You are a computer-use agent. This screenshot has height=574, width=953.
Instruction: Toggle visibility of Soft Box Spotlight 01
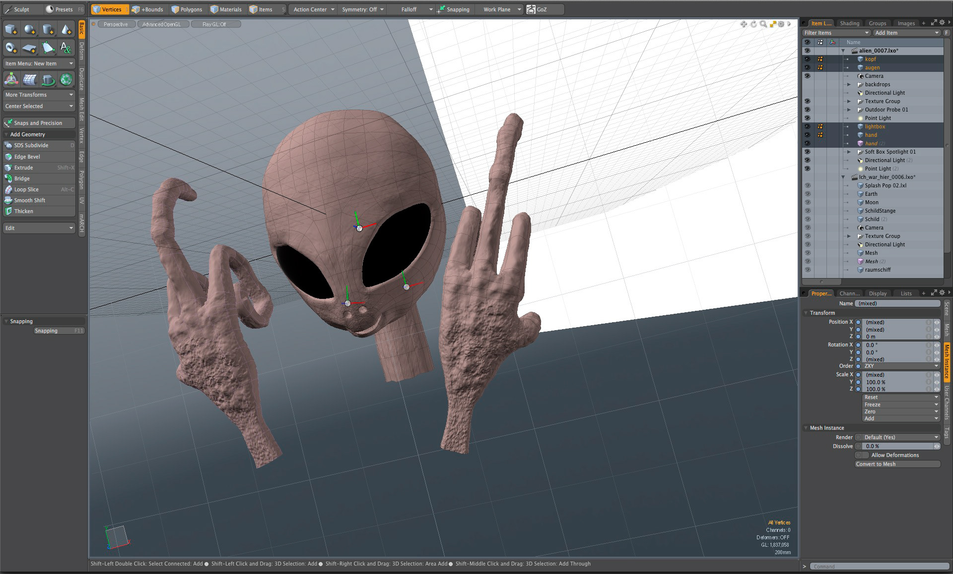[x=807, y=152]
